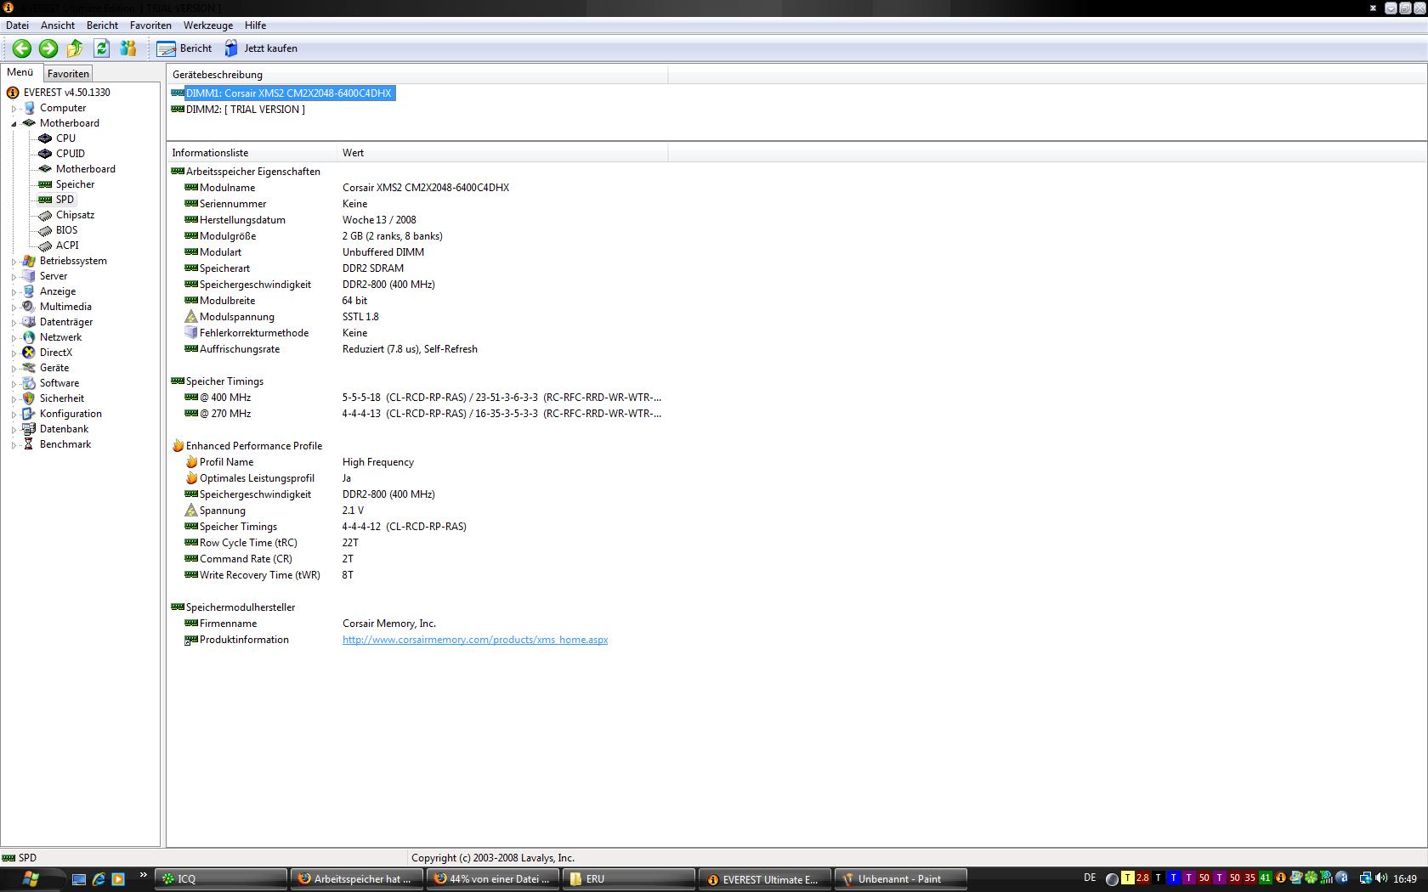The height and width of the screenshot is (892, 1428).
Task: Open the users icon in the toolbar
Action: pyautogui.click(x=127, y=48)
